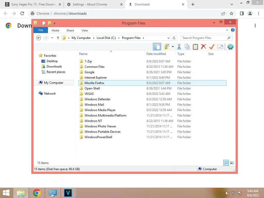
Task: Click the Paste clipboard icon
Action: (x=195, y=47)
